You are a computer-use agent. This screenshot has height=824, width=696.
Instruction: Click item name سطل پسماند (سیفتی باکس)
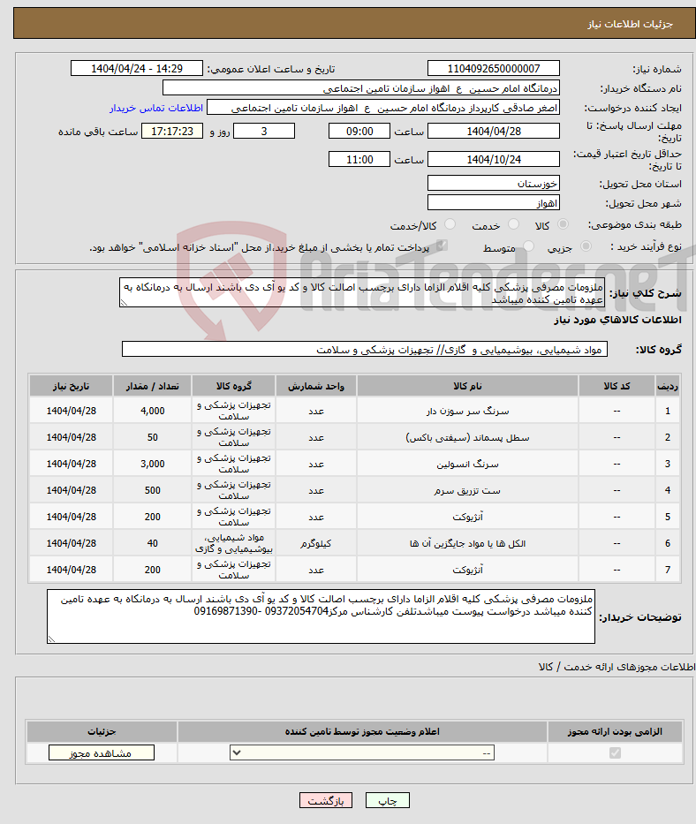(467, 437)
